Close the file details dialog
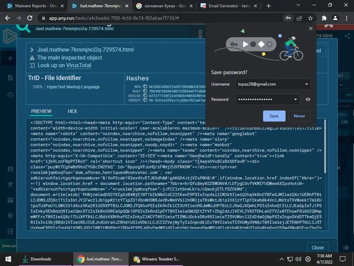The height and width of the screenshot is (266, 354). [318, 247]
